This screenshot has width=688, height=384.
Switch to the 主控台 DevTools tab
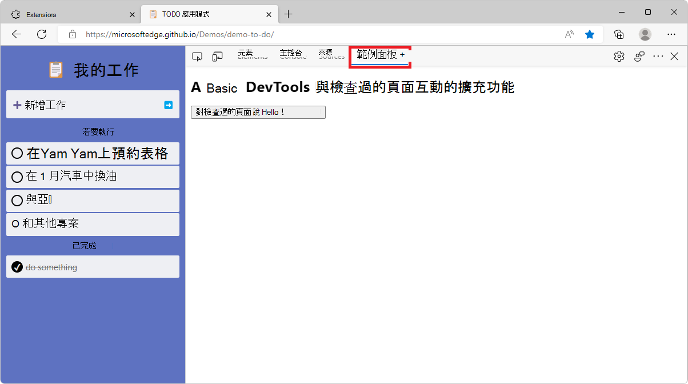292,54
